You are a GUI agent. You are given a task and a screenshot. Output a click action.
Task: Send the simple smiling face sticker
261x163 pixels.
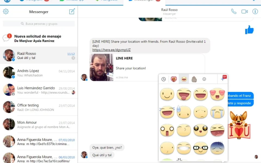tap(167, 94)
